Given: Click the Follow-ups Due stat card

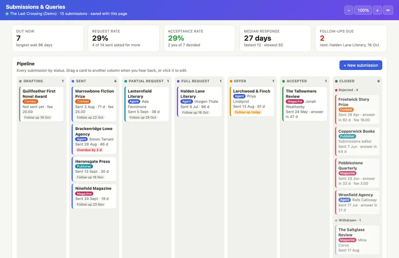Looking at the screenshot, I should [x=351, y=38].
